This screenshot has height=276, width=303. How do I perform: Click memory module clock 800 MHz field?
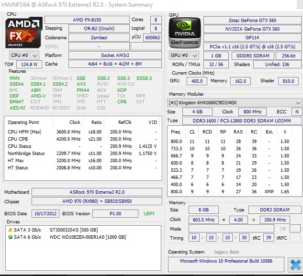click(x=252, y=111)
